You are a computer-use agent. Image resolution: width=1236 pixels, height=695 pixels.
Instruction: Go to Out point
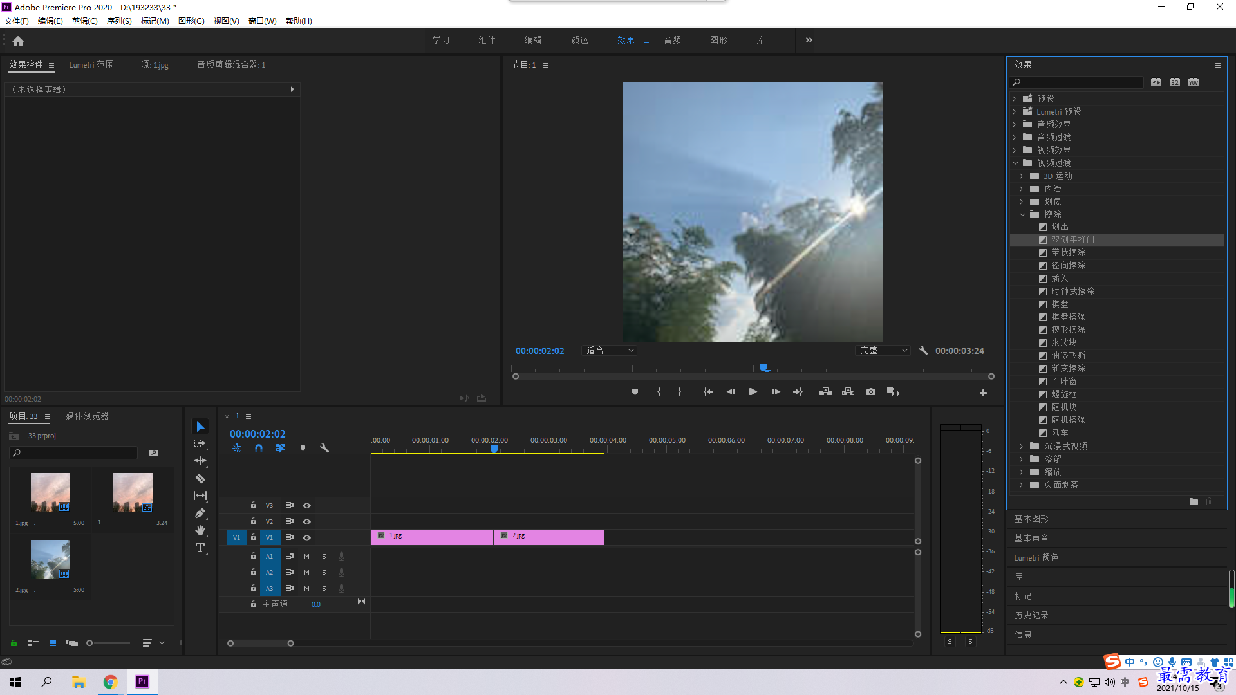pyautogui.click(x=798, y=392)
